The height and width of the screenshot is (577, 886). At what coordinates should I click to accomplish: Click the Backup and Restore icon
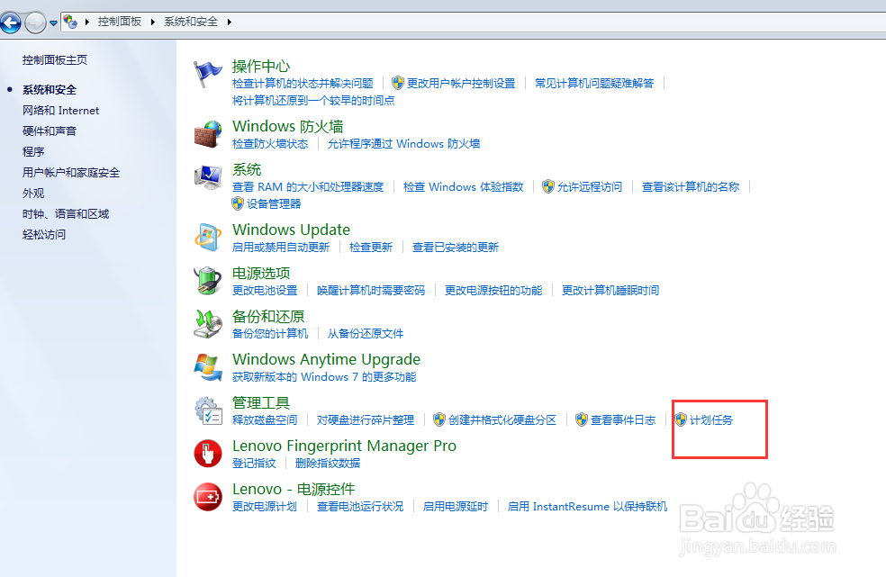(x=207, y=324)
